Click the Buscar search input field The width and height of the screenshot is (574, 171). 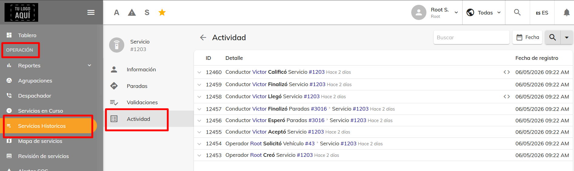[x=471, y=37]
